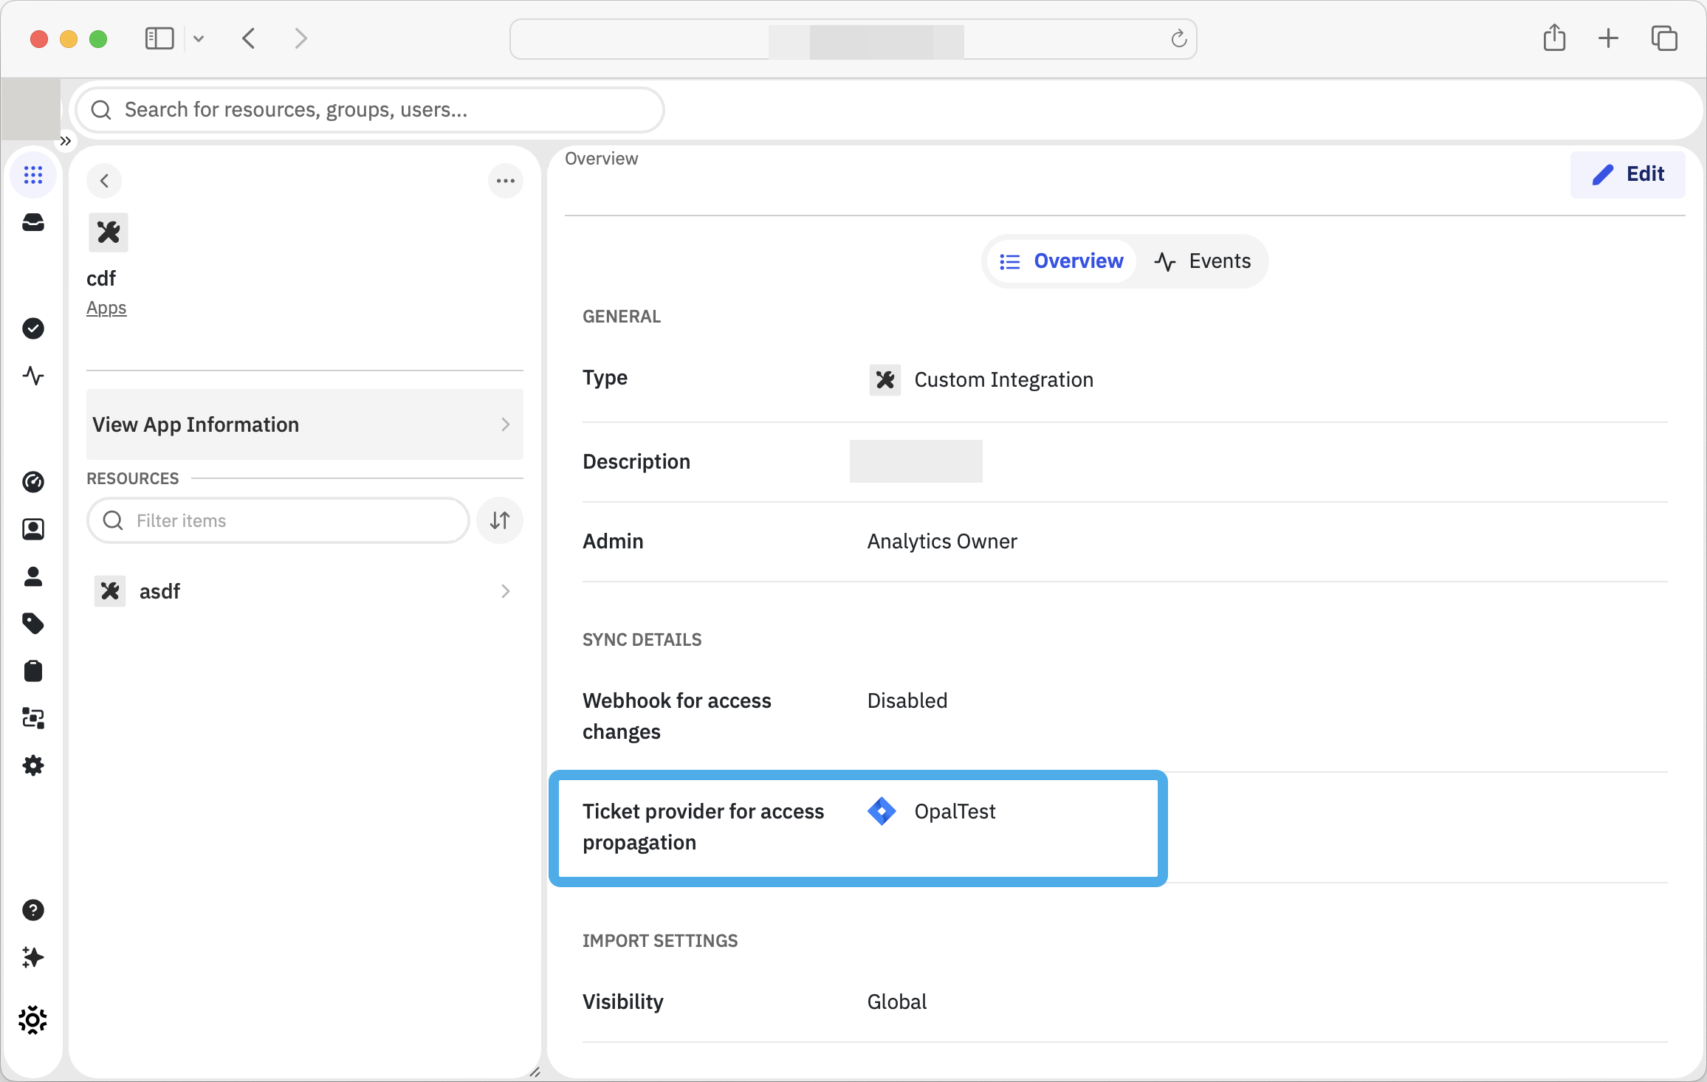
Task: Click the OpalTest Jira diamond icon
Action: click(x=882, y=811)
